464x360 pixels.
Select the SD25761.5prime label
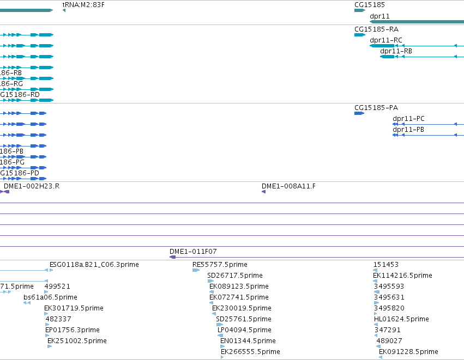coord(244,319)
